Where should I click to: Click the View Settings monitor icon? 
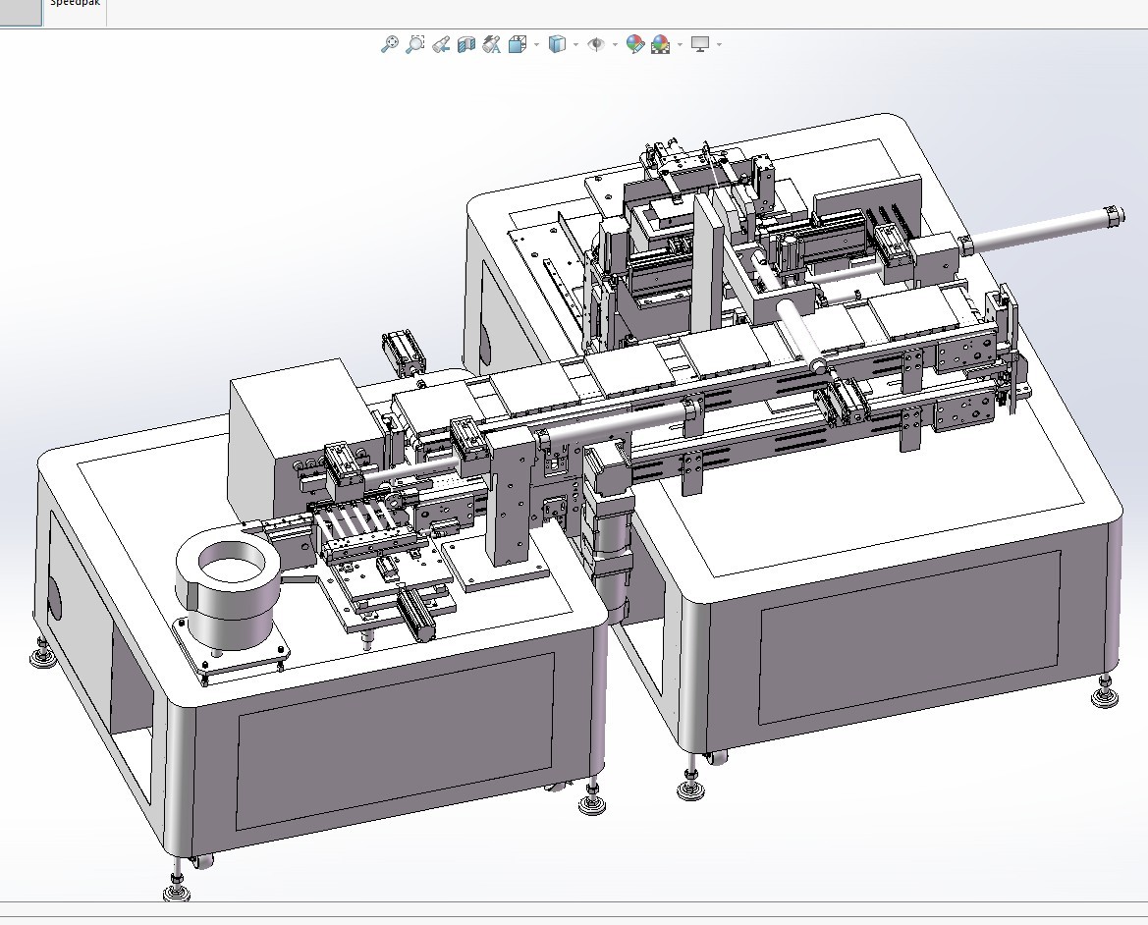pos(700,44)
